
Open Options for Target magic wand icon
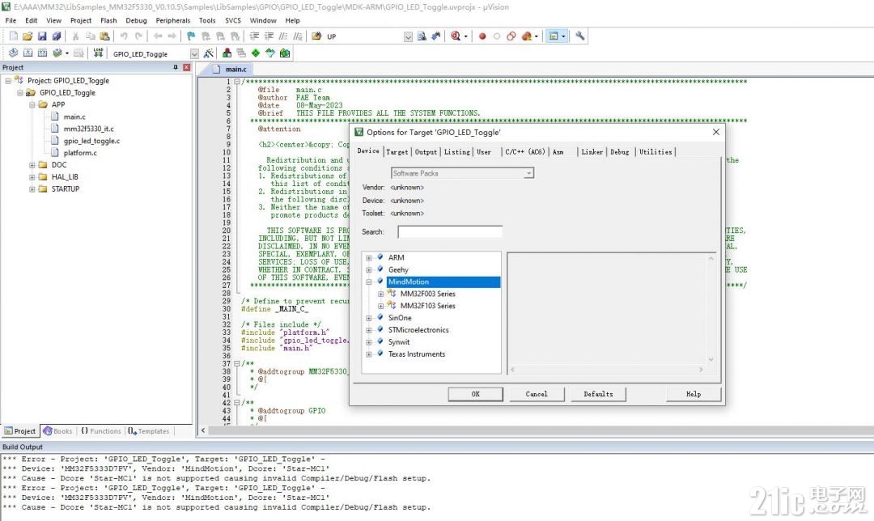tap(209, 53)
